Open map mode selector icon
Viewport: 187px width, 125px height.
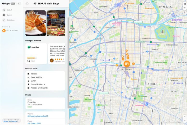[x=185, y=4]
